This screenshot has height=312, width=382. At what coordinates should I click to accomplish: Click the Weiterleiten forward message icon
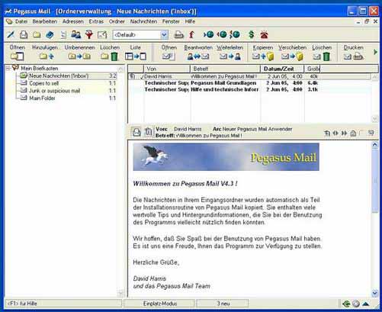coord(230,56)
